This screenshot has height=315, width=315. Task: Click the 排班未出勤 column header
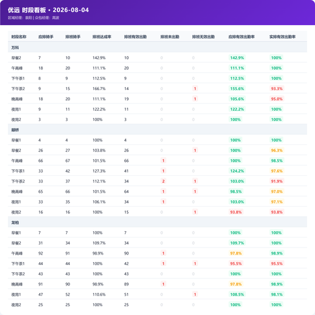point(170,37)
